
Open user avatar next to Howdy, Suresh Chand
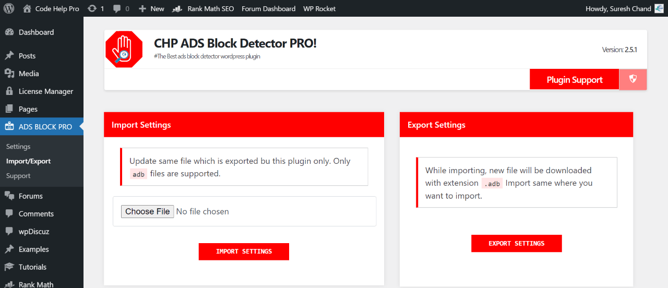[659, 8]
